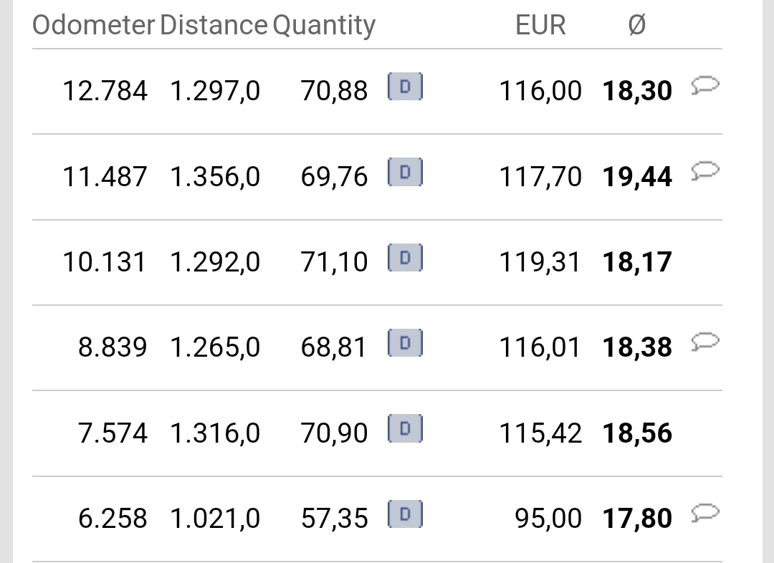The image size is (774, 563).
Task: Sort by Distance column header
Action: coord(214,24)
